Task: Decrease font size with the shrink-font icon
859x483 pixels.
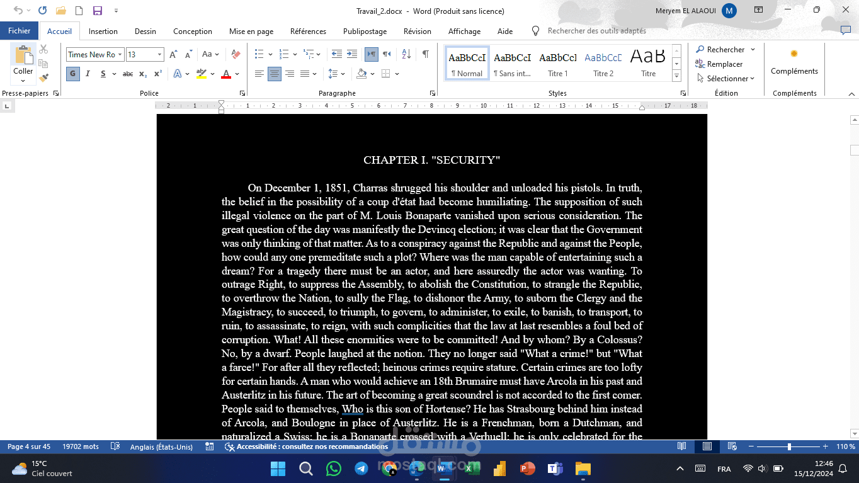Action: (188, 55)
